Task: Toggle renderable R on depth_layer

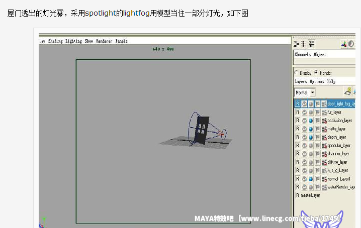Action: pos(298,137)
